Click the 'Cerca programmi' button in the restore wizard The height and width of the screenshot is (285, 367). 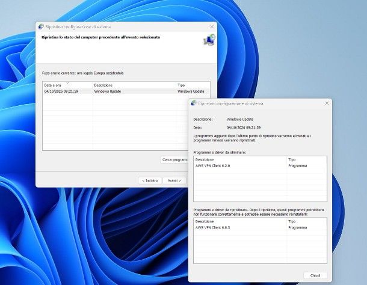tap(174, 159)
